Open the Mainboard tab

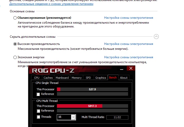pos(62,78)
